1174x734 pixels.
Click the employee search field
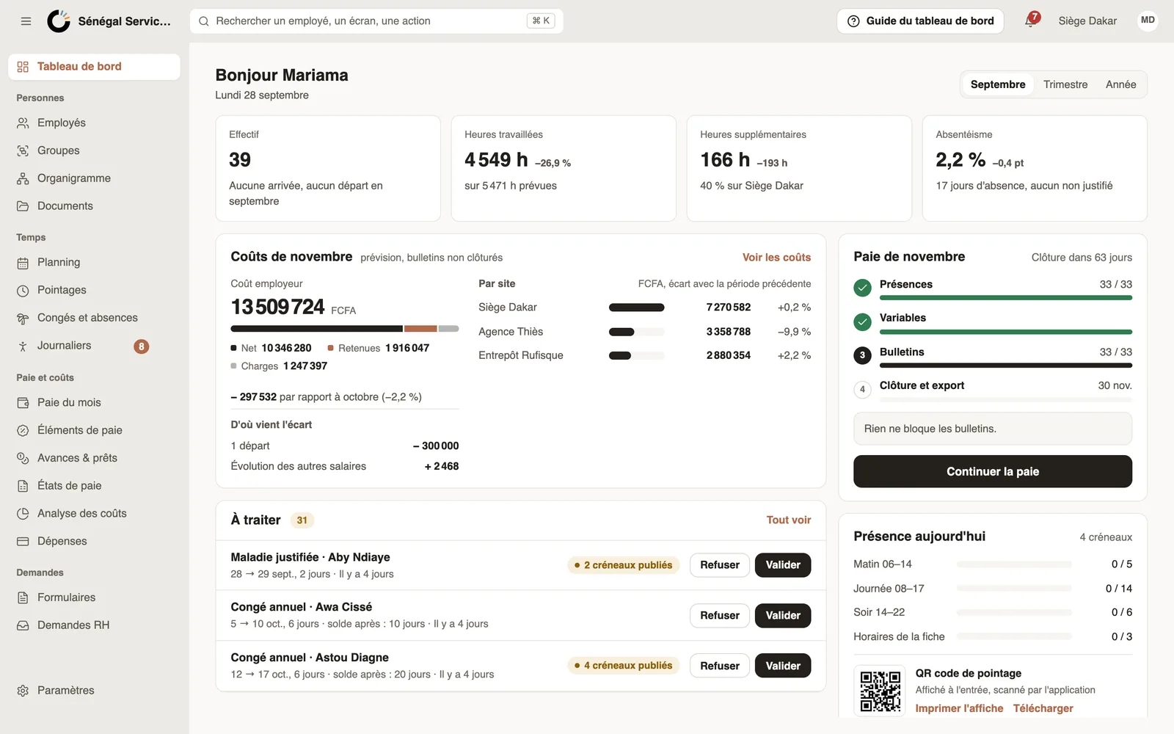pyautogui.click(x=376, y=21)
